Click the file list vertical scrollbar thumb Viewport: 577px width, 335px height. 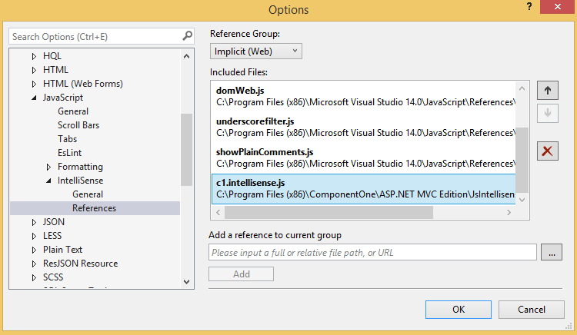[522, 160]
